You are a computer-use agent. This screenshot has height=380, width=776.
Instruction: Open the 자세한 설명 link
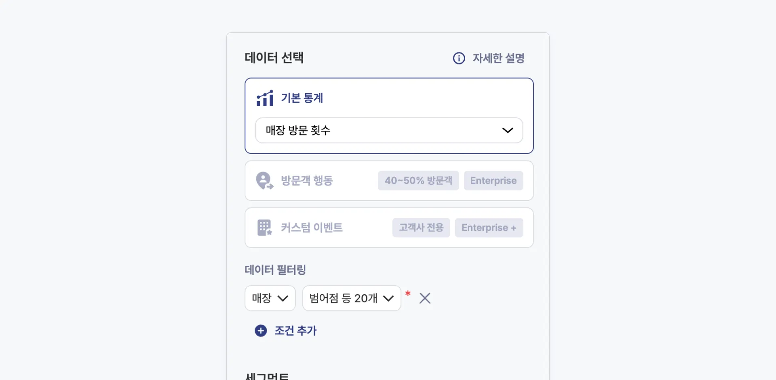tap(498, 58)
